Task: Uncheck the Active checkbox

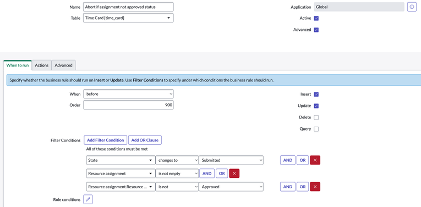Action: coord(316,18)
